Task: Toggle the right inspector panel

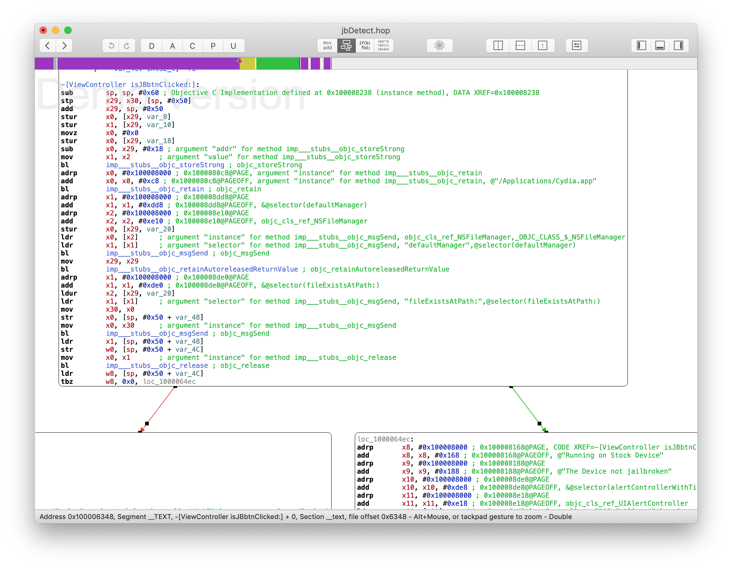Action: tap(679, 46)
